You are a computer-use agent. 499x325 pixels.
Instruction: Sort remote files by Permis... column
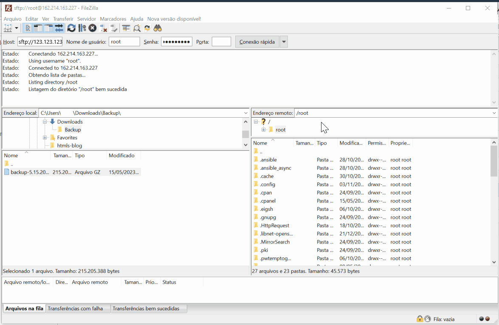tap(377, 143)
